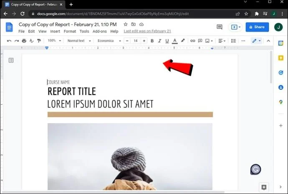Click the blue Share button
The image size is (288, 194).
click(257, 27)
